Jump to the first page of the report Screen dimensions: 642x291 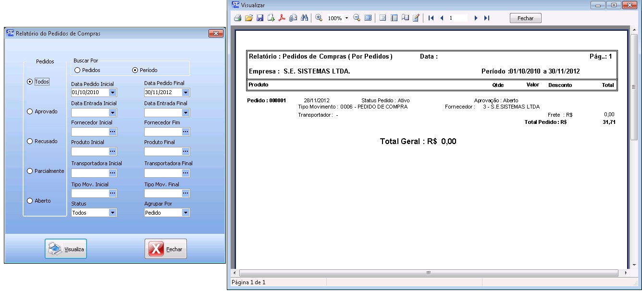coord(431,18)
